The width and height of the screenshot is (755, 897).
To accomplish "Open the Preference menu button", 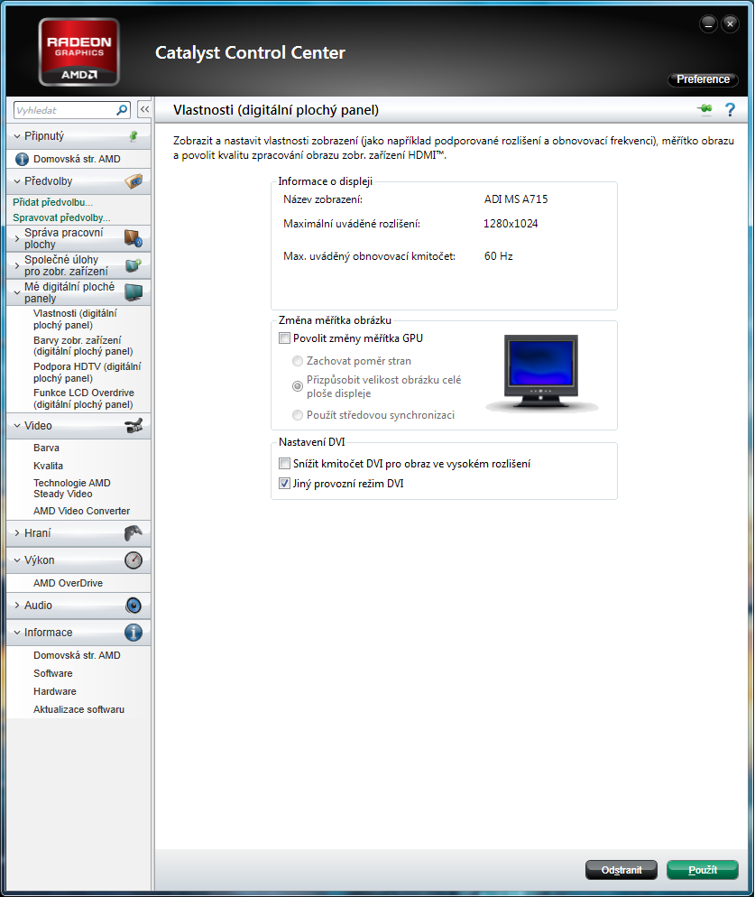I will point(703,79).
